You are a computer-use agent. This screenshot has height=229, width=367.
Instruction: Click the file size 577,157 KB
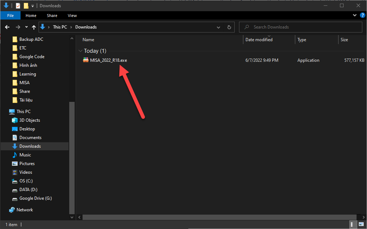354,60
